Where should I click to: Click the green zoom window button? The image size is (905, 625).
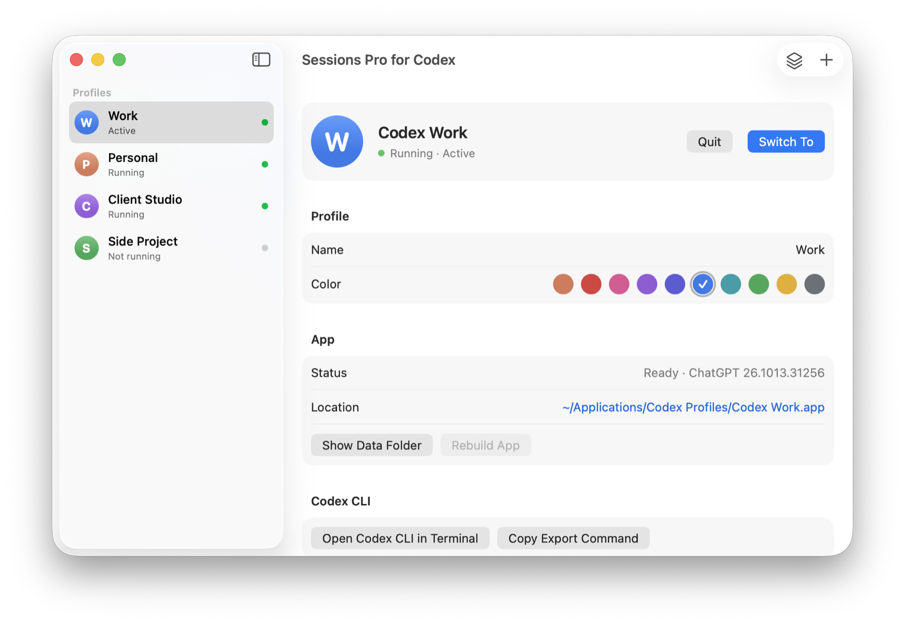(119, 60)
